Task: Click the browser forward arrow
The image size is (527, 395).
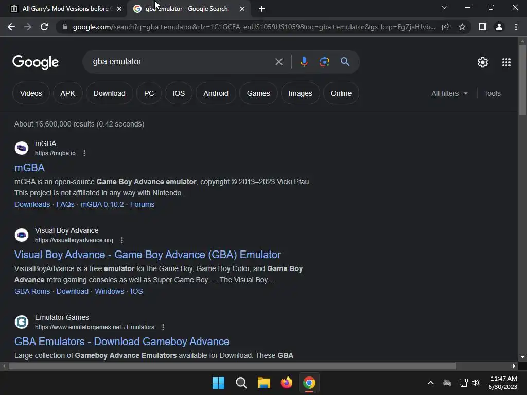Action: [x=28, y=27]
